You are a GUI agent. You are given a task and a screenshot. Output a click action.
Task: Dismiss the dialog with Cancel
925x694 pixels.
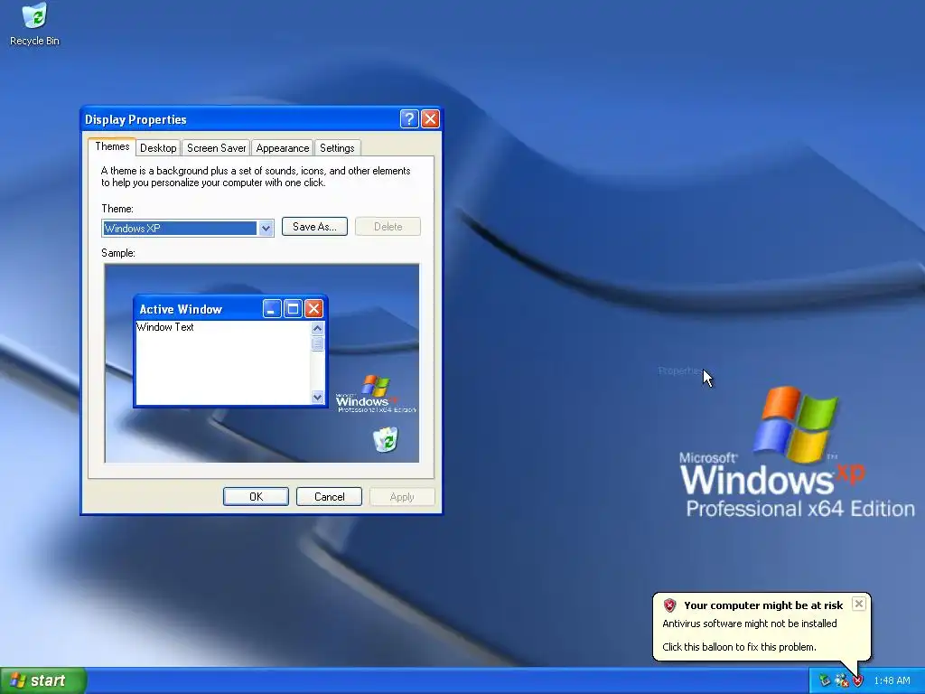coord(329,497)
